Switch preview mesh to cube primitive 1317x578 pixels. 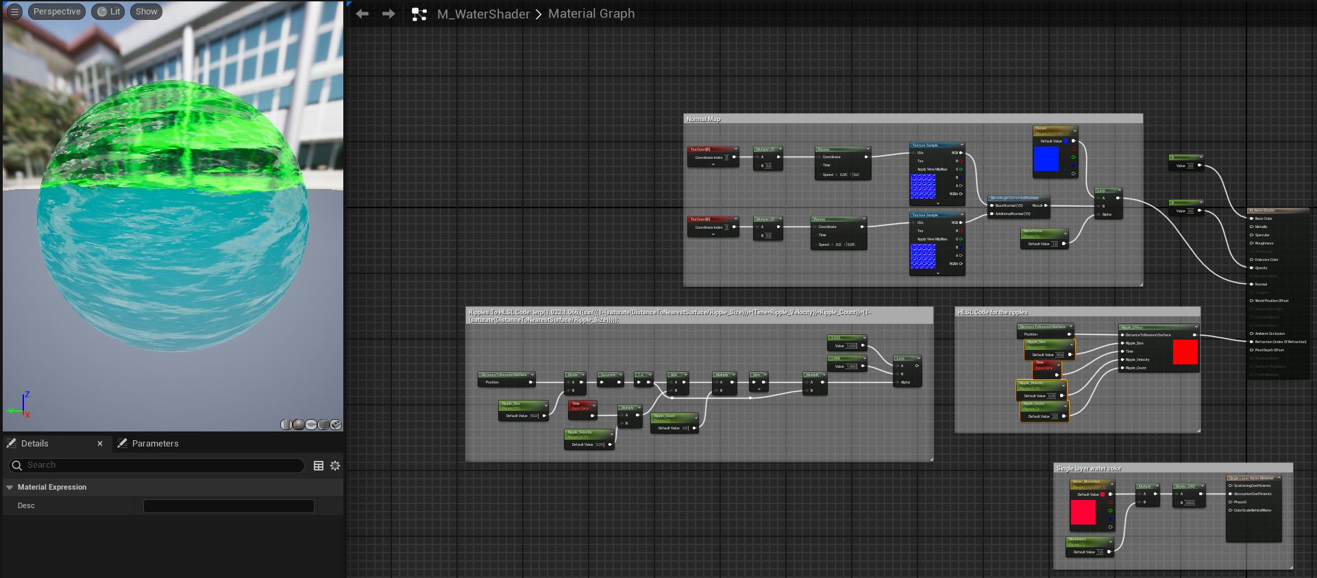point(323,425)
